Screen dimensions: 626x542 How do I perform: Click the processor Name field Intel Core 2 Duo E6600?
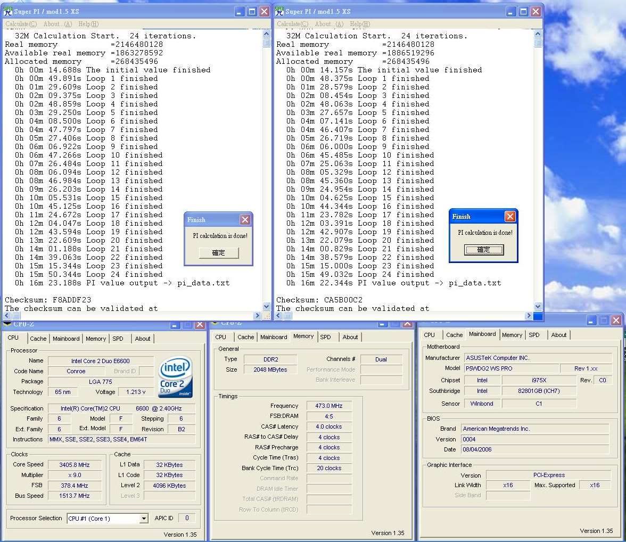pyautogui.click(x=101, y=361)
